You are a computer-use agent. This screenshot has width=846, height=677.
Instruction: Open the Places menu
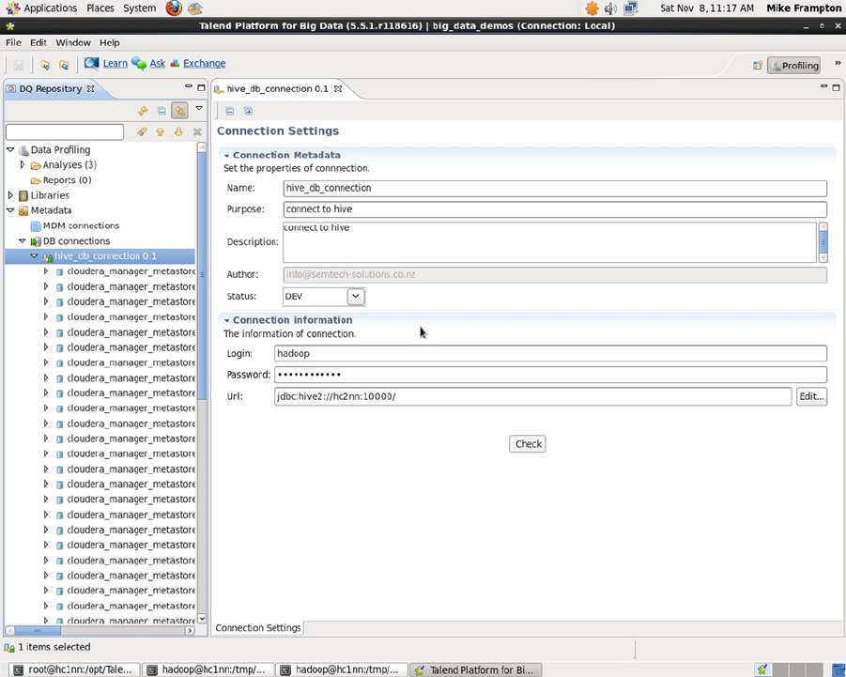tap(100, 8)
